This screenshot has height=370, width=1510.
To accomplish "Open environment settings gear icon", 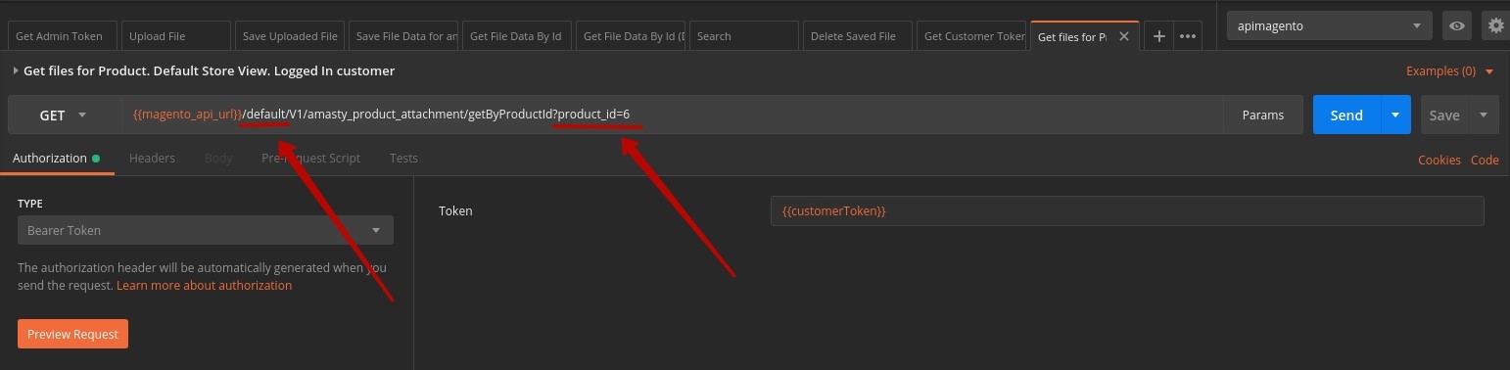I will 1495,26.
